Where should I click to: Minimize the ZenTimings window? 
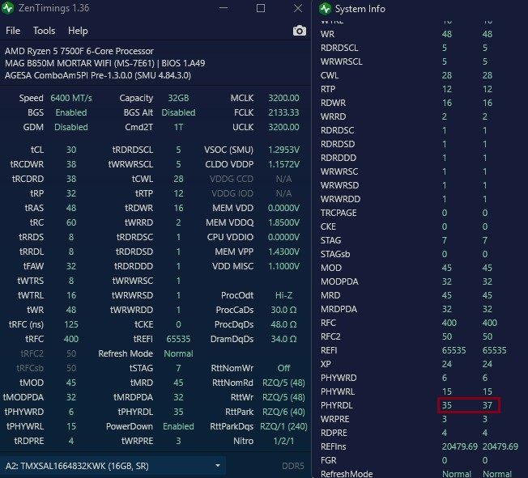224,8
